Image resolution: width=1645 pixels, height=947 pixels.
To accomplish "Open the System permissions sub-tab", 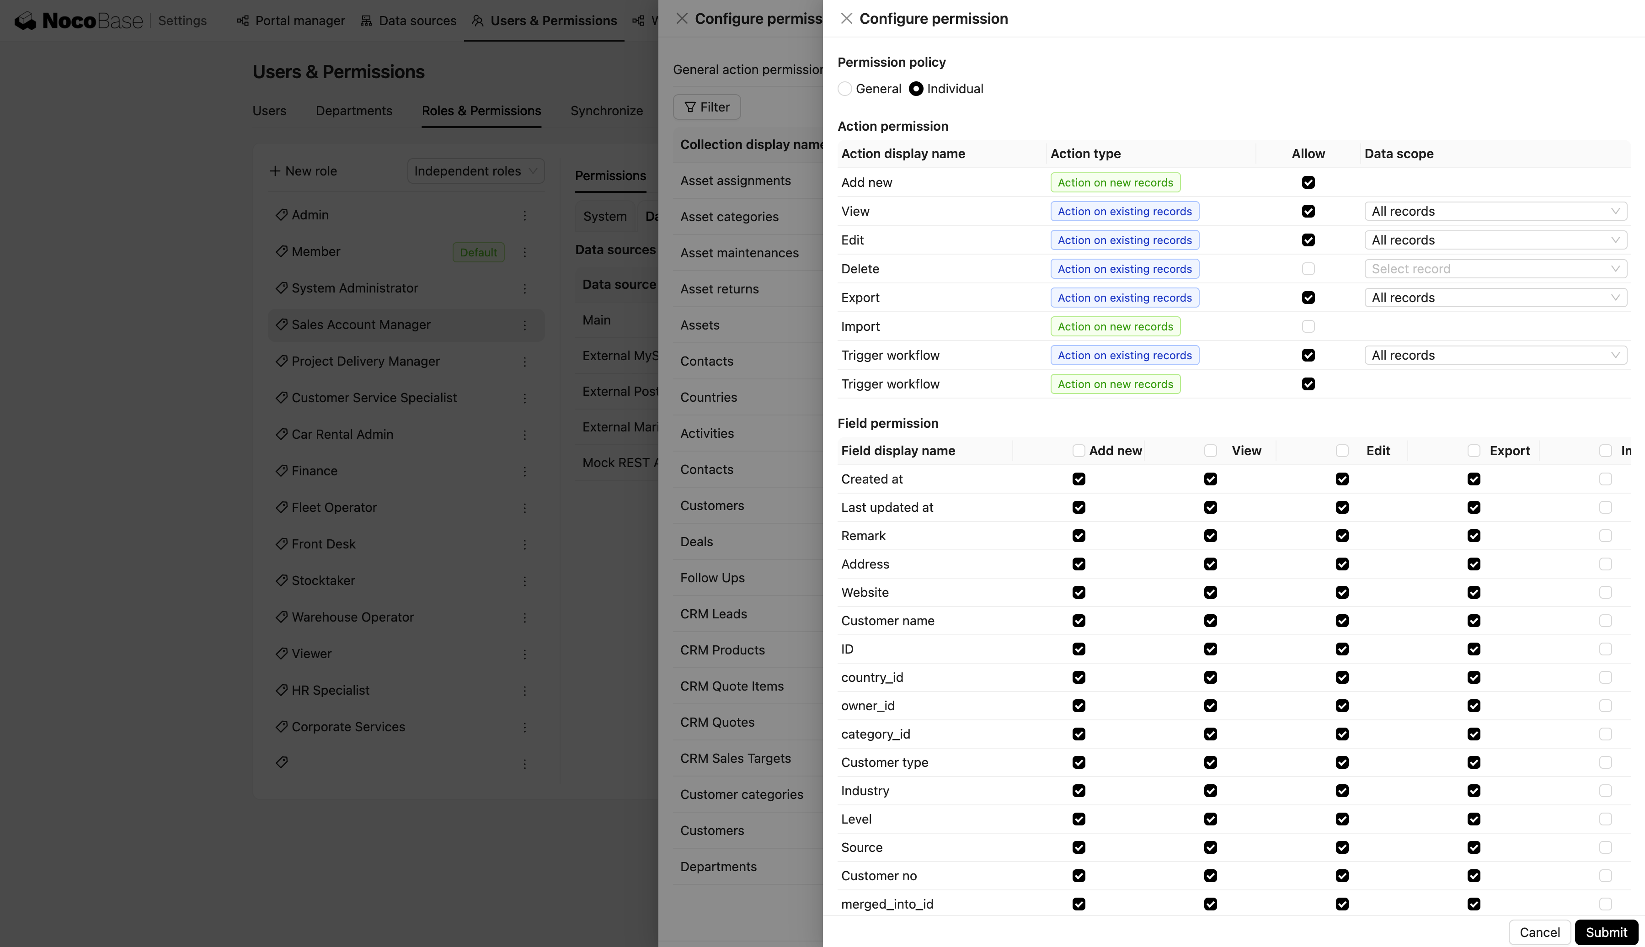I will [605, 217].
